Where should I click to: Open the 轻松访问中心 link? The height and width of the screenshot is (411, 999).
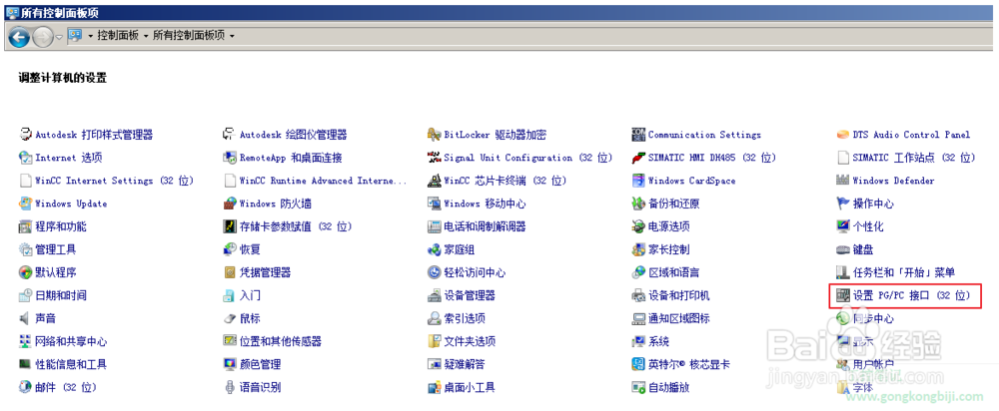pos(475,272)
